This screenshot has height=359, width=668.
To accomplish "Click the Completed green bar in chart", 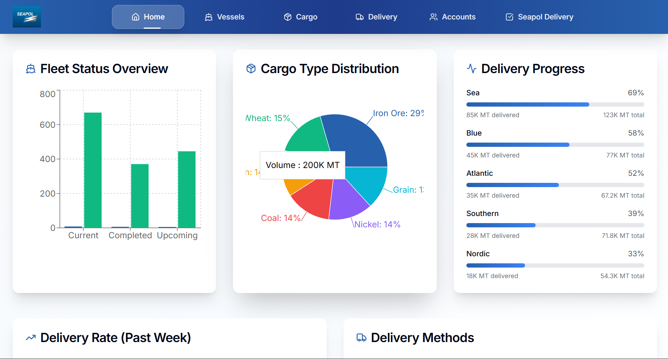I will click(x=140, y=196).
